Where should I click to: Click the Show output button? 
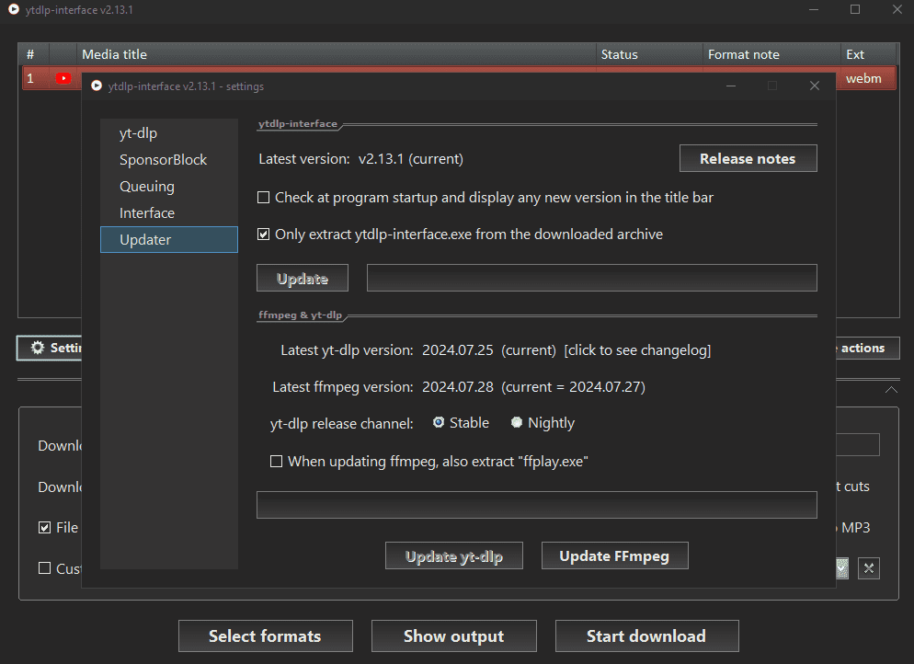pos(454,636)
